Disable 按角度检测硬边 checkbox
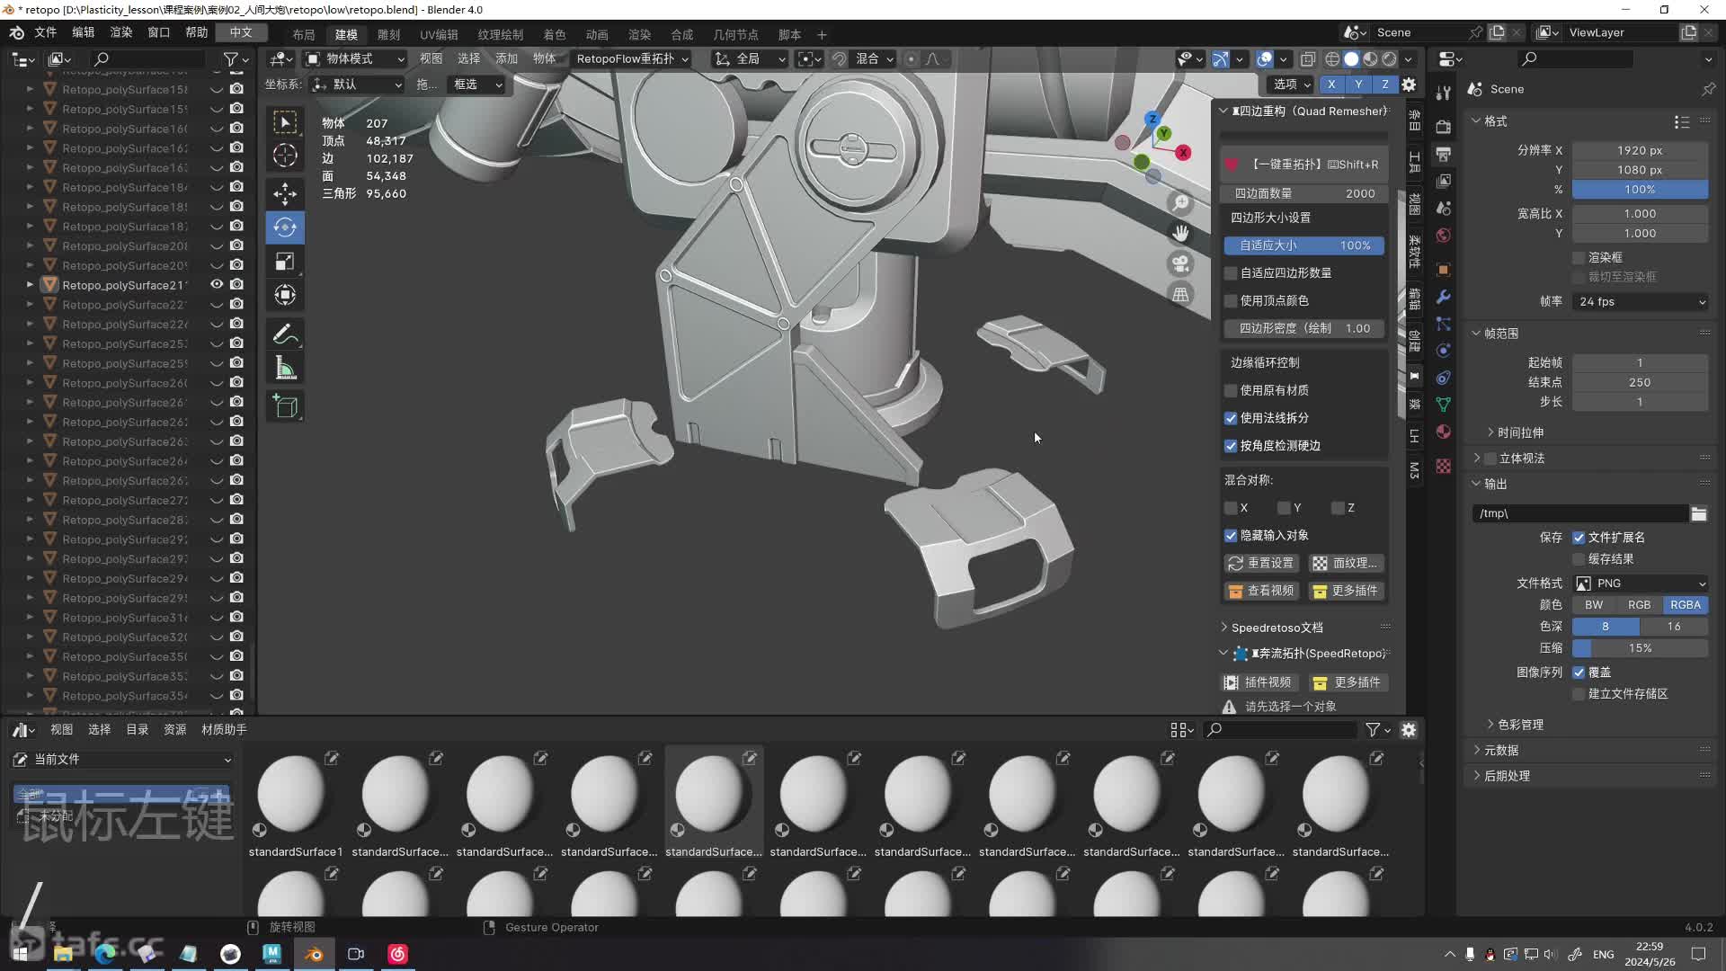Screen dimensions: 1726x971 point(1231,446)
